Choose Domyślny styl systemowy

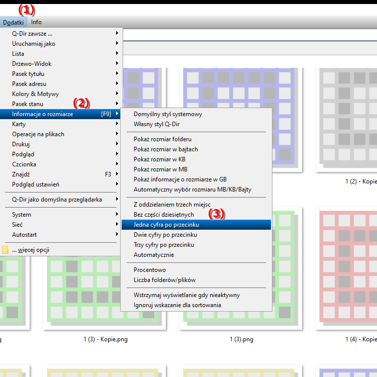click(196, 114)
